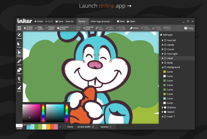Click Reverse path

click(88, 28)
